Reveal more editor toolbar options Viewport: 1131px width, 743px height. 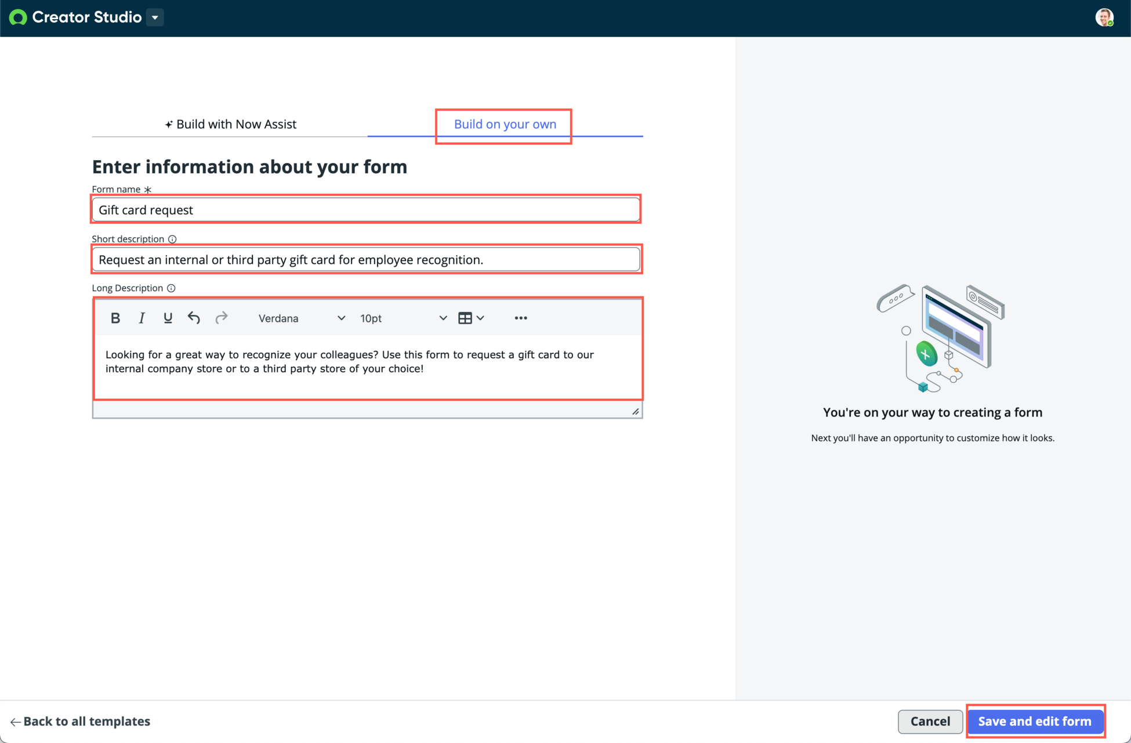pyautogui.click(x=521, y=318)
